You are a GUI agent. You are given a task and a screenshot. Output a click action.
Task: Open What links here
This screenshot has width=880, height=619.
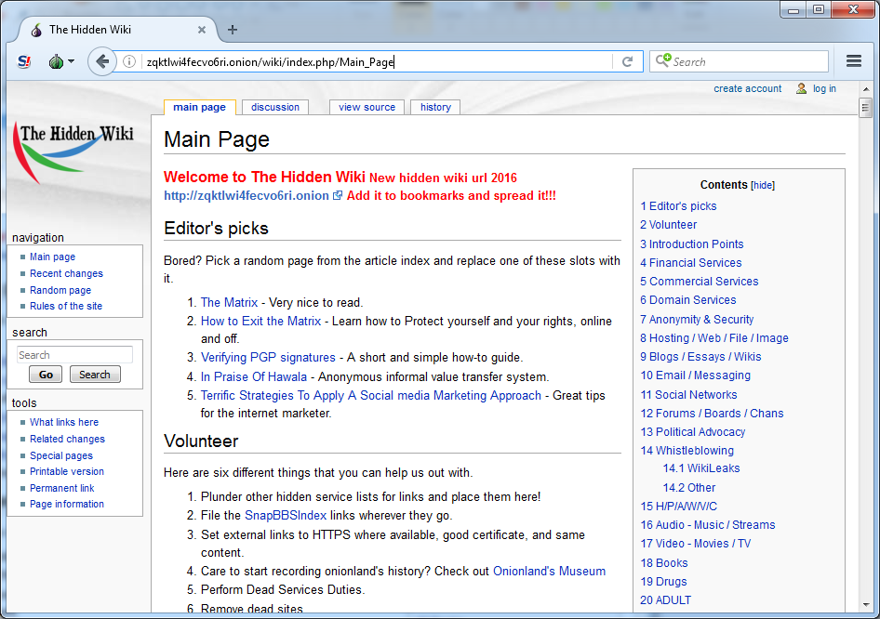pyautogui.click(x=64, y=422)
